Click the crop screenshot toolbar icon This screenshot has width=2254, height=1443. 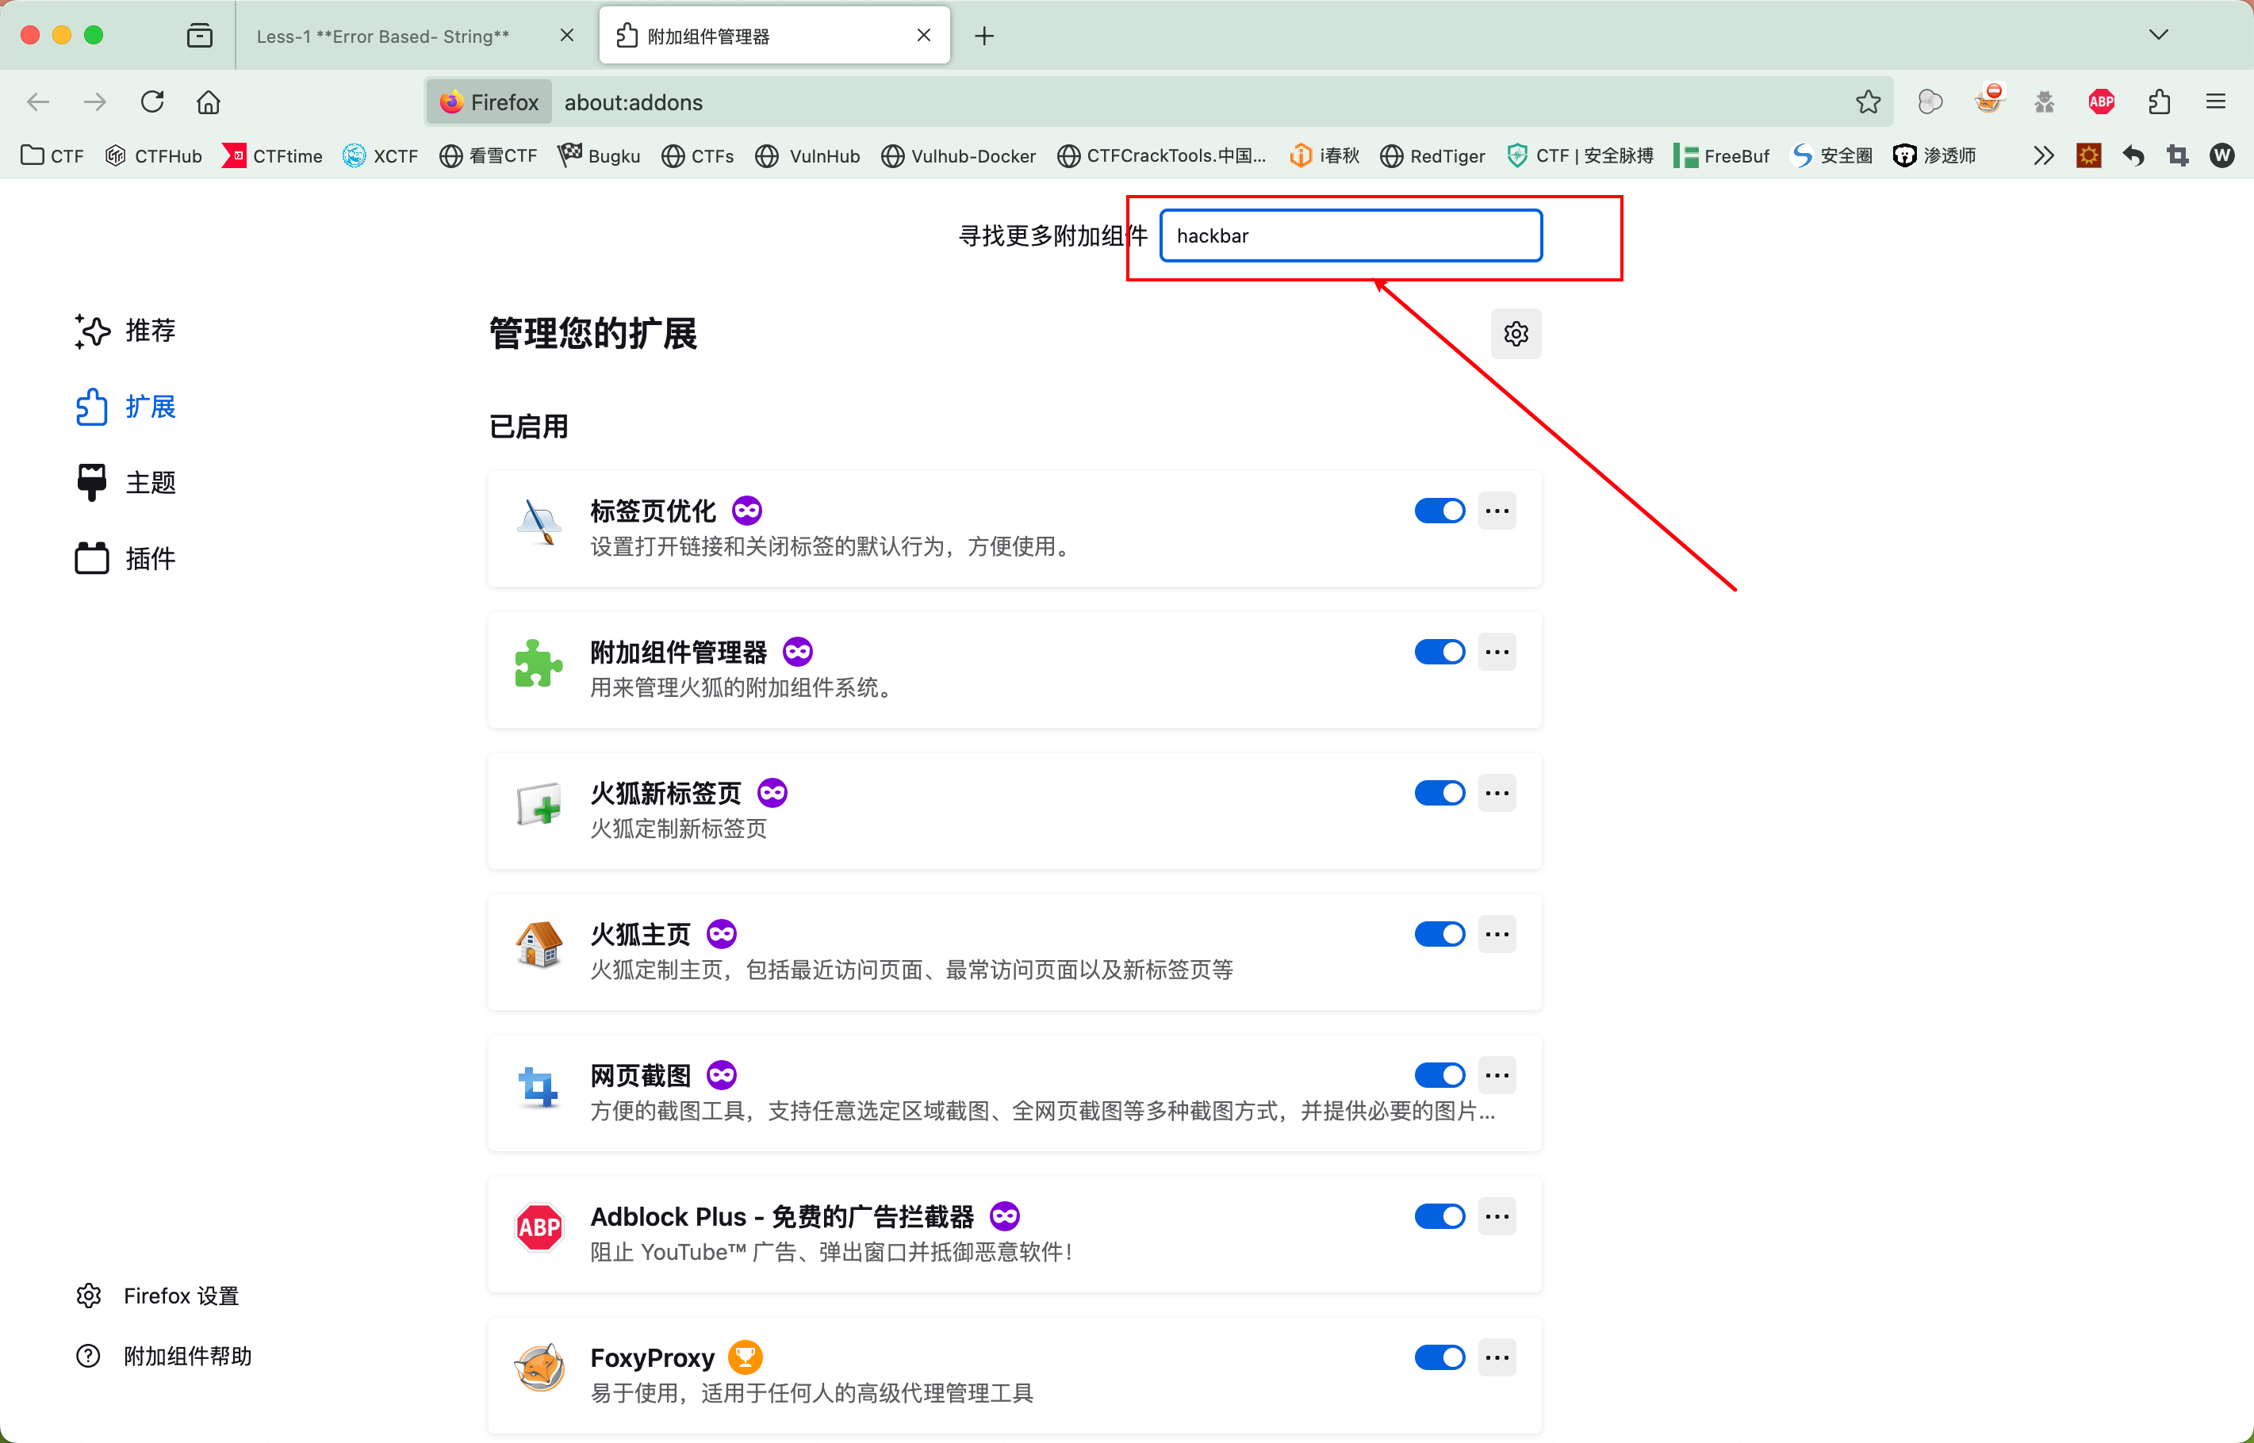[2178, 155]
